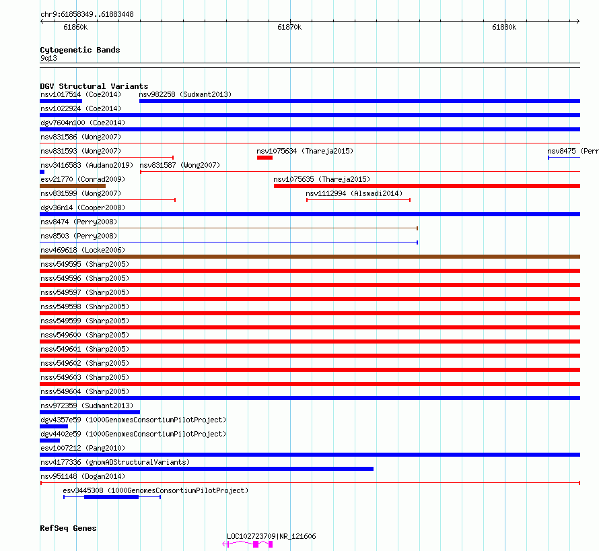
Task: Click nsv831599 (Wong2007) label
Action: point(81,193)
